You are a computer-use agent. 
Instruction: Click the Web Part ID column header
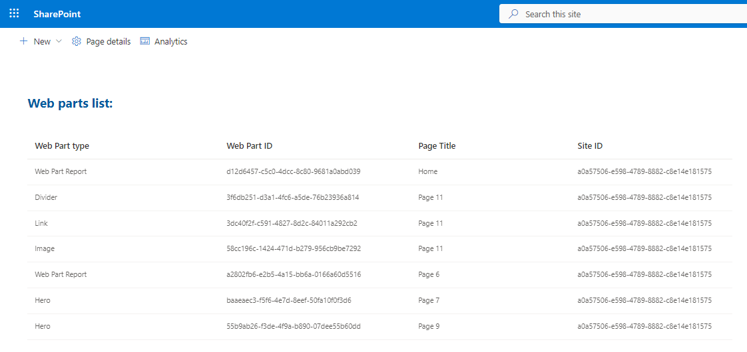[x=250, y=146]
